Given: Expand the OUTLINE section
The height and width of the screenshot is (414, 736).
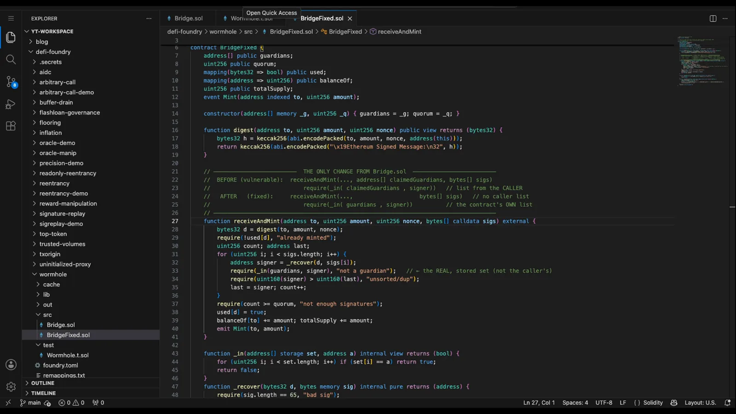Looking at the screenshot, I should coord(43,383).
